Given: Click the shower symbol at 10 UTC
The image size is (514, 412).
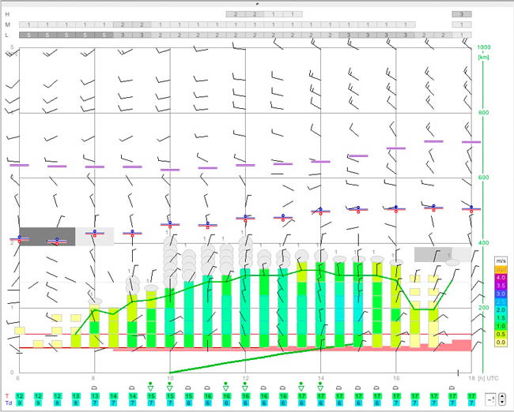Looking at the screenshot, I should 169,387.
